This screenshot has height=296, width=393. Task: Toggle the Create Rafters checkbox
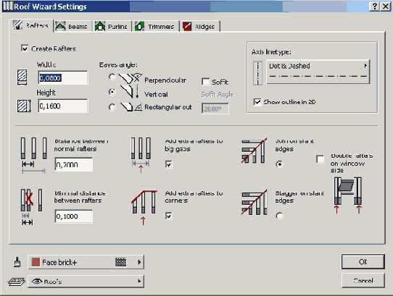[x=25, y=48]
